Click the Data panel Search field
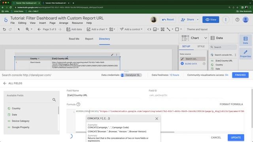The image size is (253, 142). (x=223, y=47)
